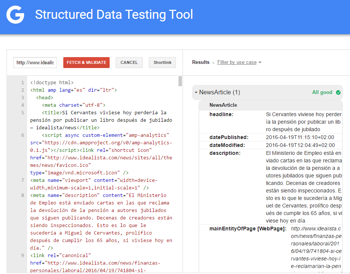Click the Shortlink button

162,62
